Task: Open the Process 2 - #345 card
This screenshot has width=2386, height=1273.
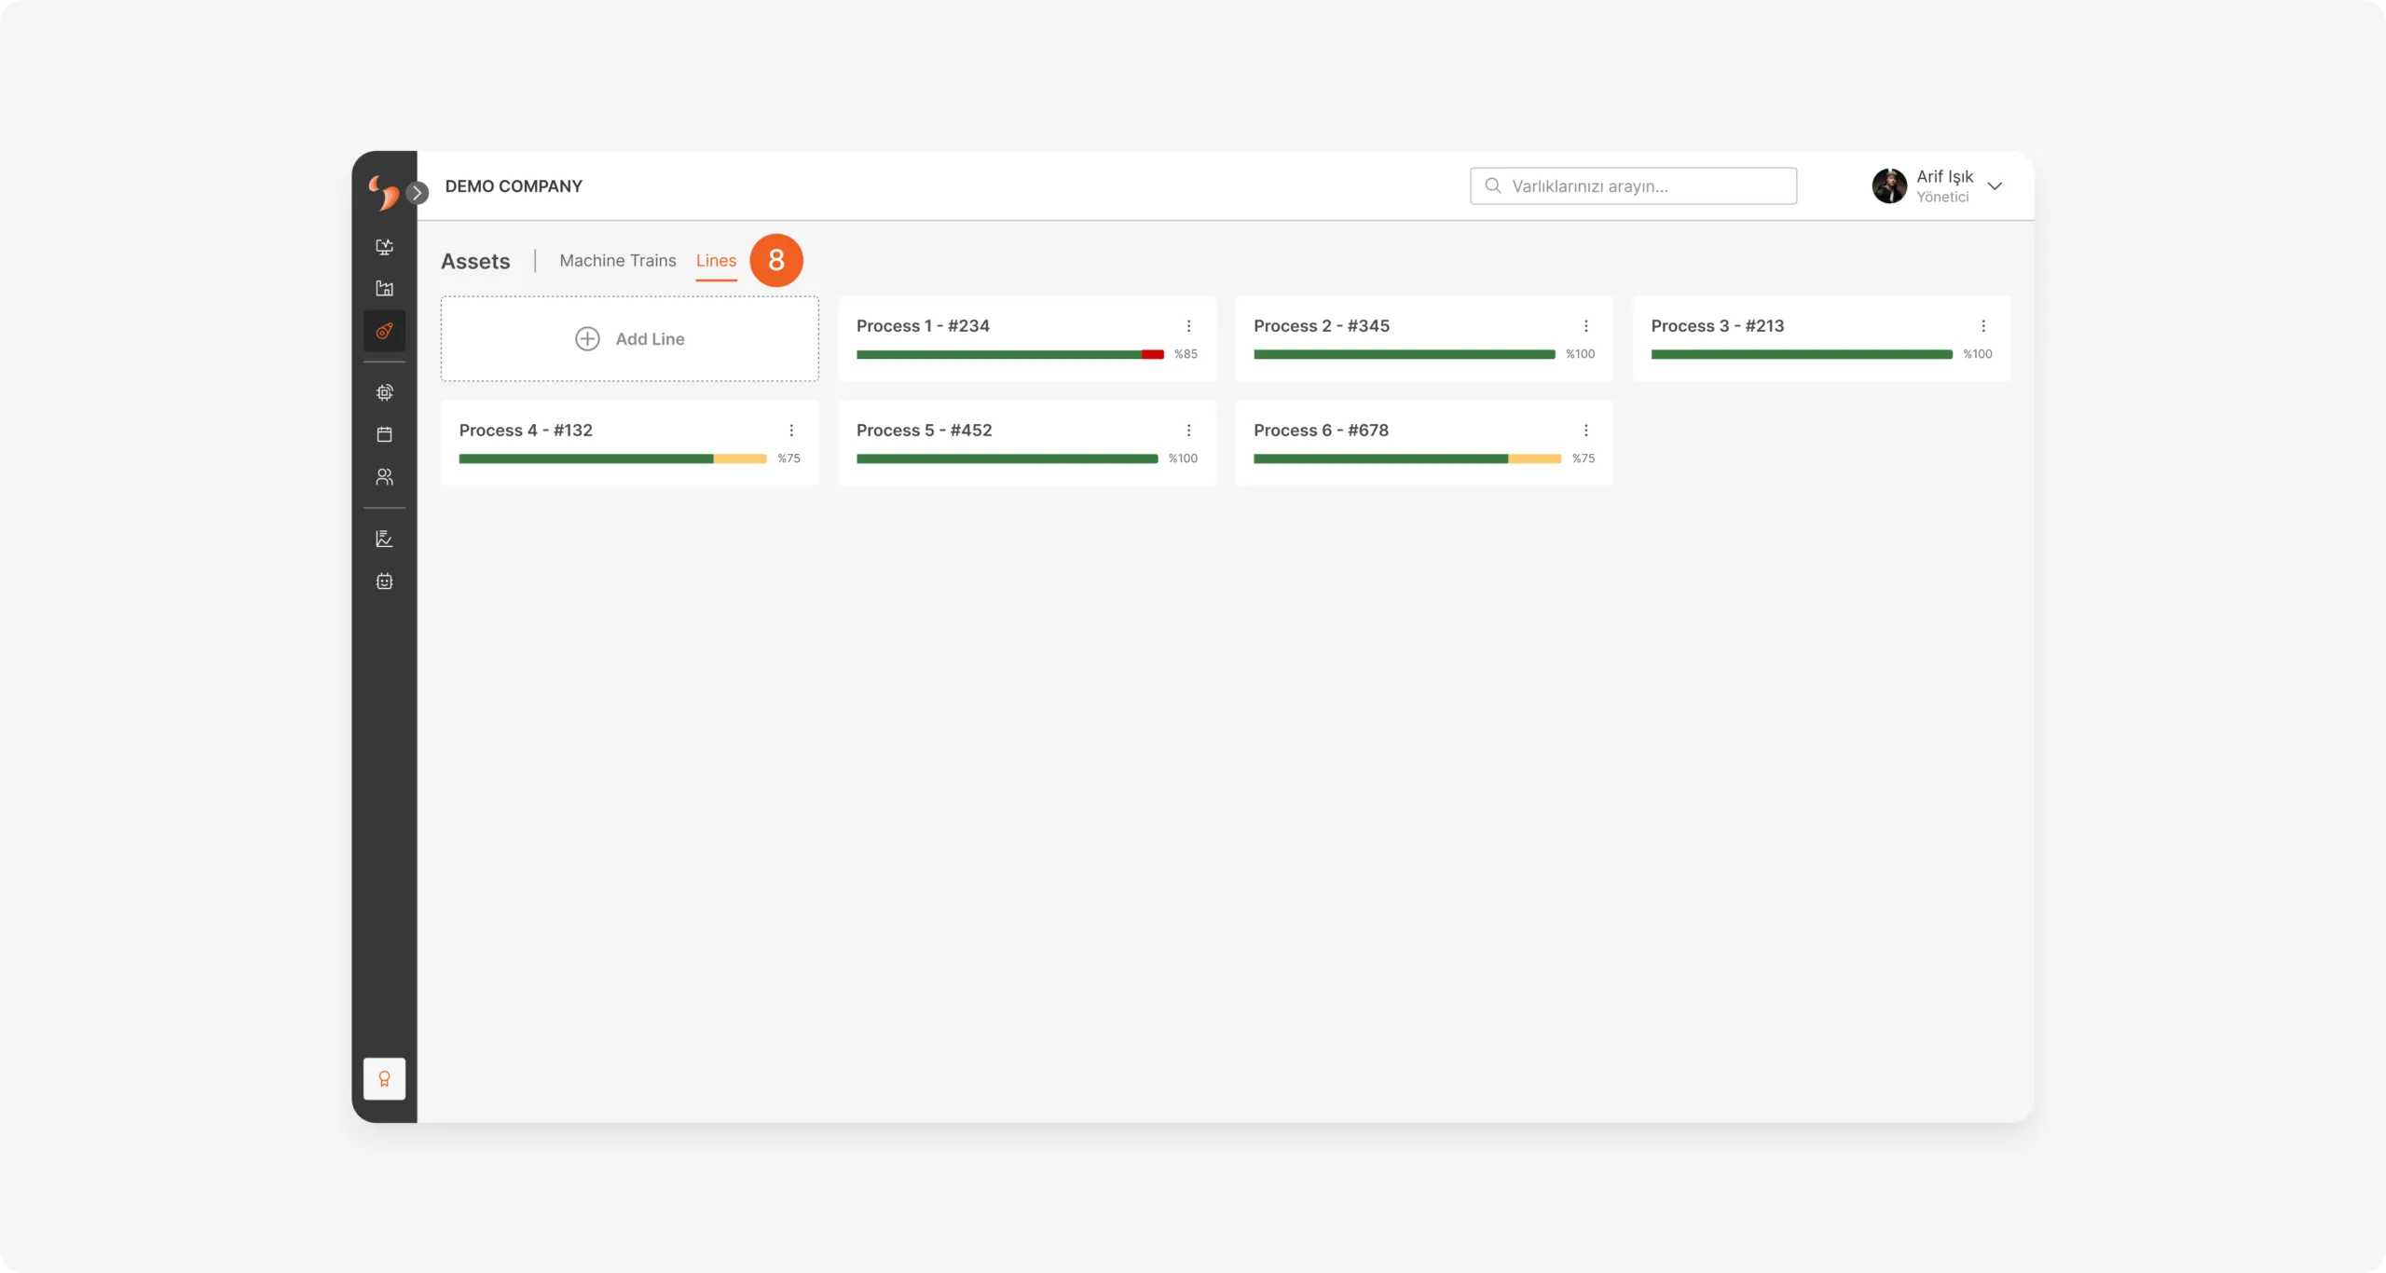Action: point(1424,339)
